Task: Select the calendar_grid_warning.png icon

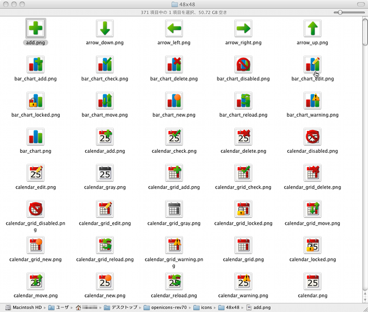Action: [x=174, y=245]
